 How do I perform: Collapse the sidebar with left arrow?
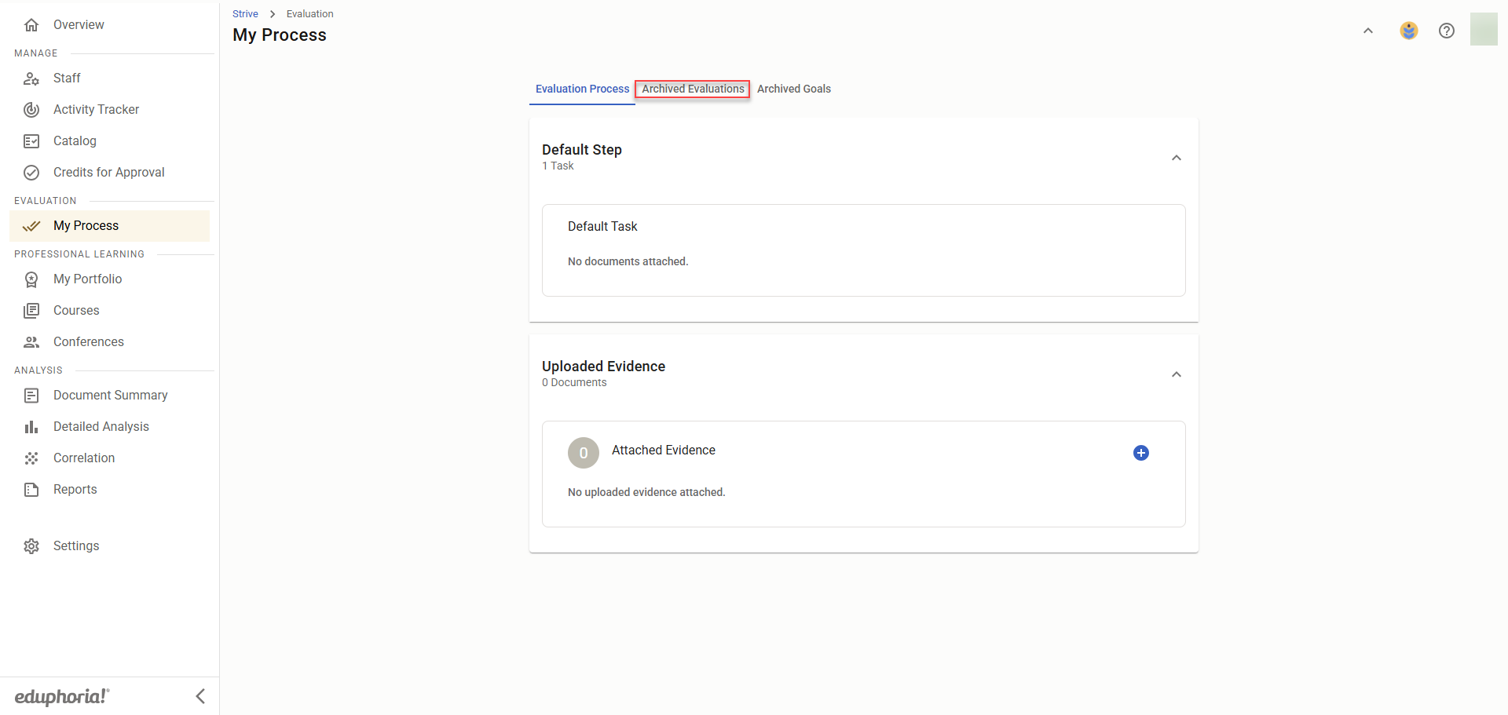[200, 696]
